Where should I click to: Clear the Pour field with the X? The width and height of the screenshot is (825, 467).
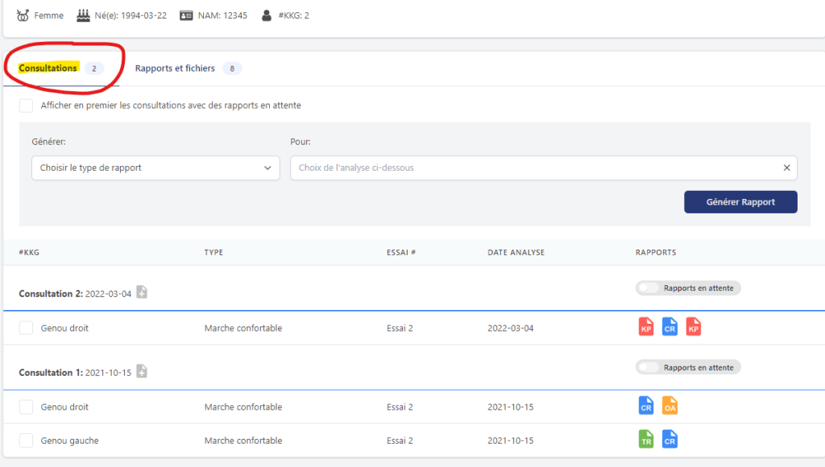coord(786,168)
